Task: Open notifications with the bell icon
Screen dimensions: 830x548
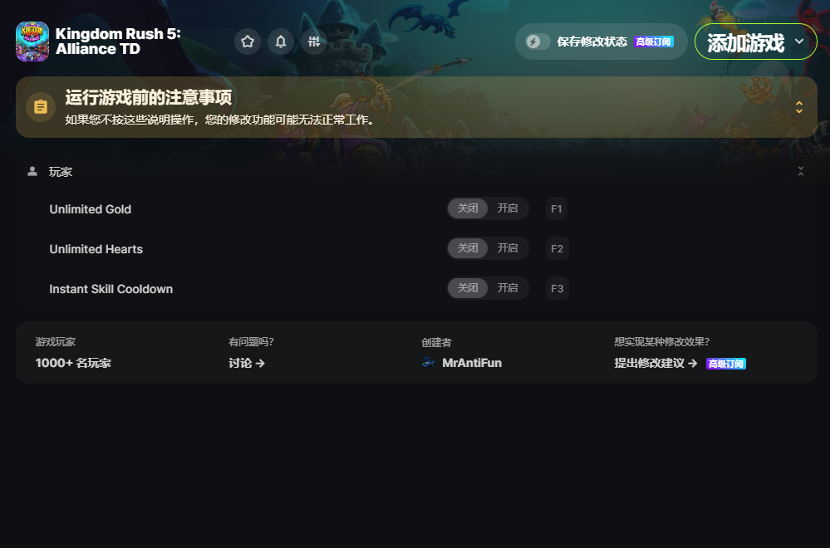Action: [x=281, y=42]
